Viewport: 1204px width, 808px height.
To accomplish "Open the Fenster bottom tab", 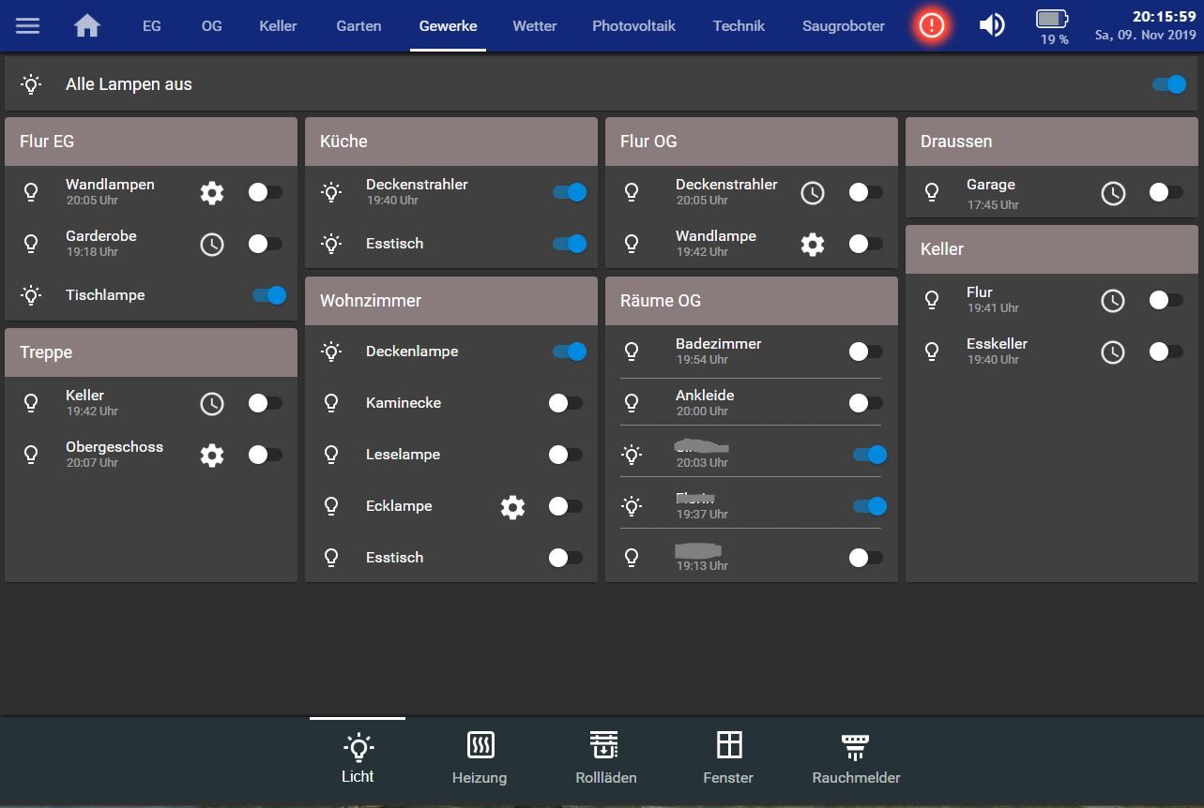I will pyautogui.click(x=728, y=757).
